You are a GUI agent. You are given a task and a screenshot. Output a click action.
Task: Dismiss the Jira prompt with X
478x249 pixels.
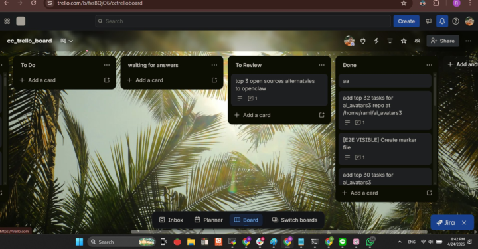[x=464, y=223]
